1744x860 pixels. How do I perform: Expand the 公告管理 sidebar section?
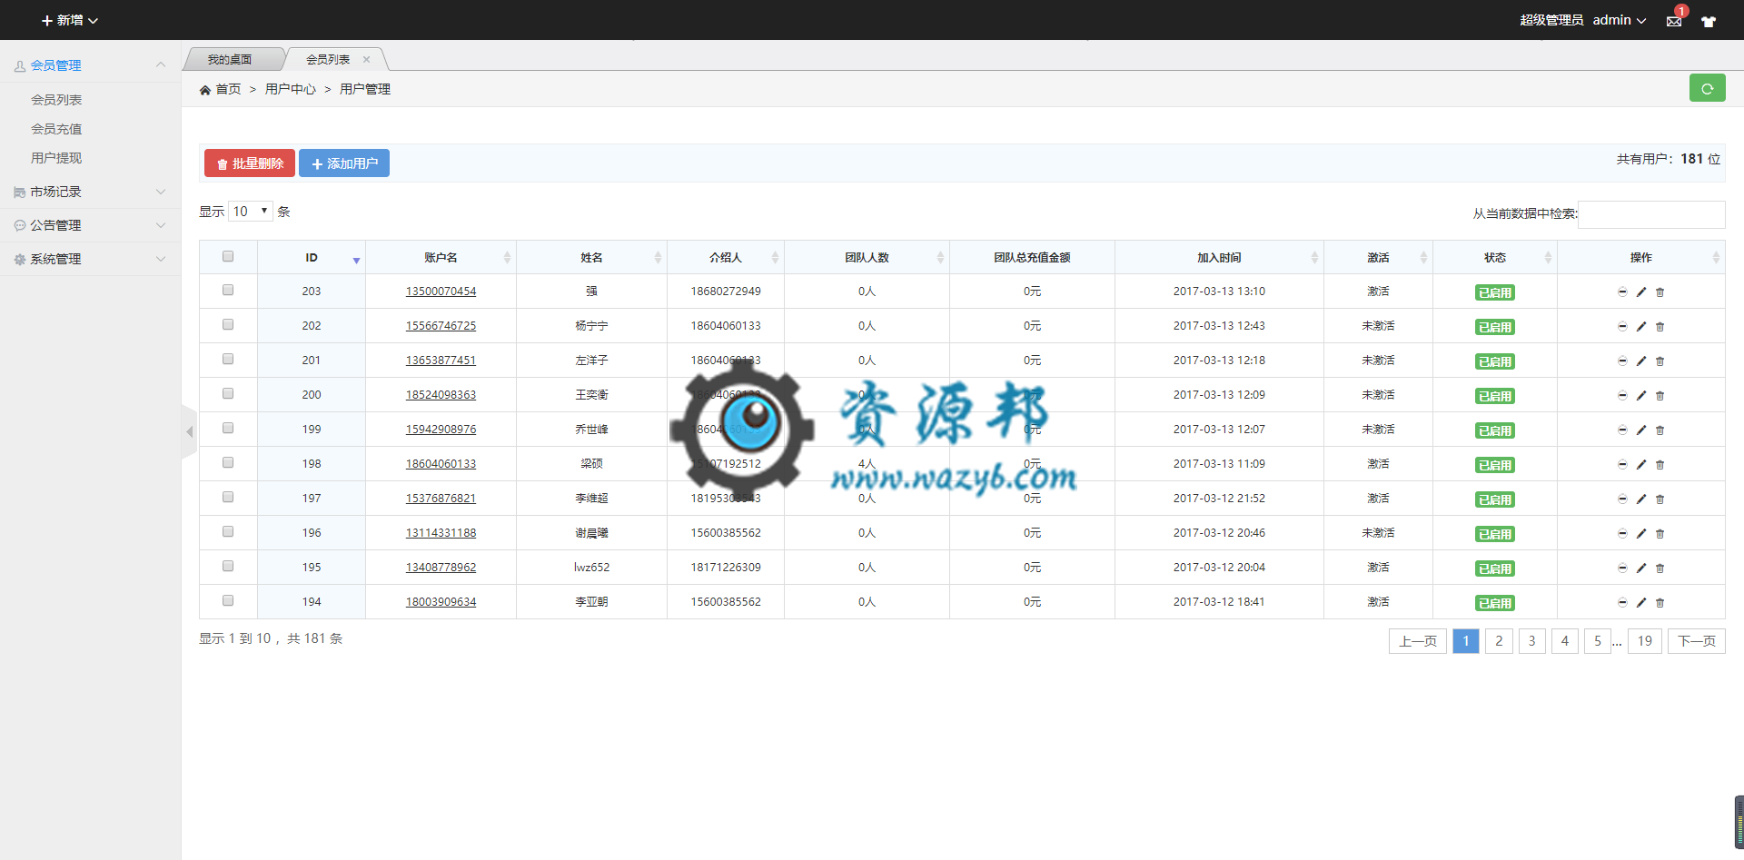[91, 225]
